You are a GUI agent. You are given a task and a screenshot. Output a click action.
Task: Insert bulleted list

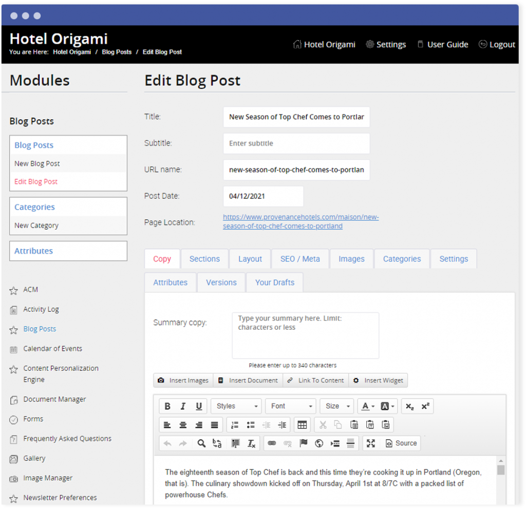tap(251, 425)
